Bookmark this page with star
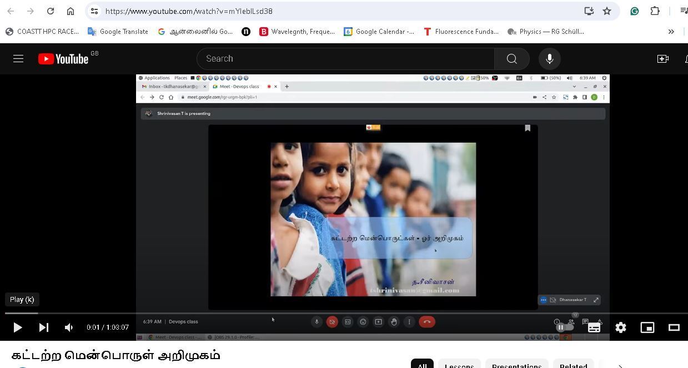Image resolution: width=688 pixels, height=368 pixels. (607, 11)
